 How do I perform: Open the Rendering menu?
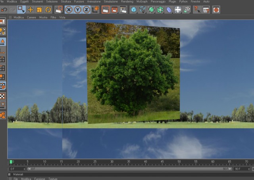point(127,2)
